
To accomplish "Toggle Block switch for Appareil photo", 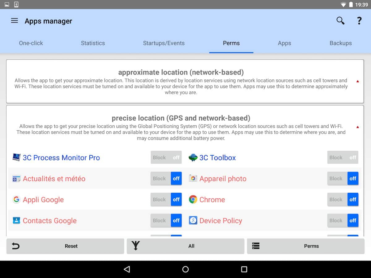I will (x=343, y=179).
